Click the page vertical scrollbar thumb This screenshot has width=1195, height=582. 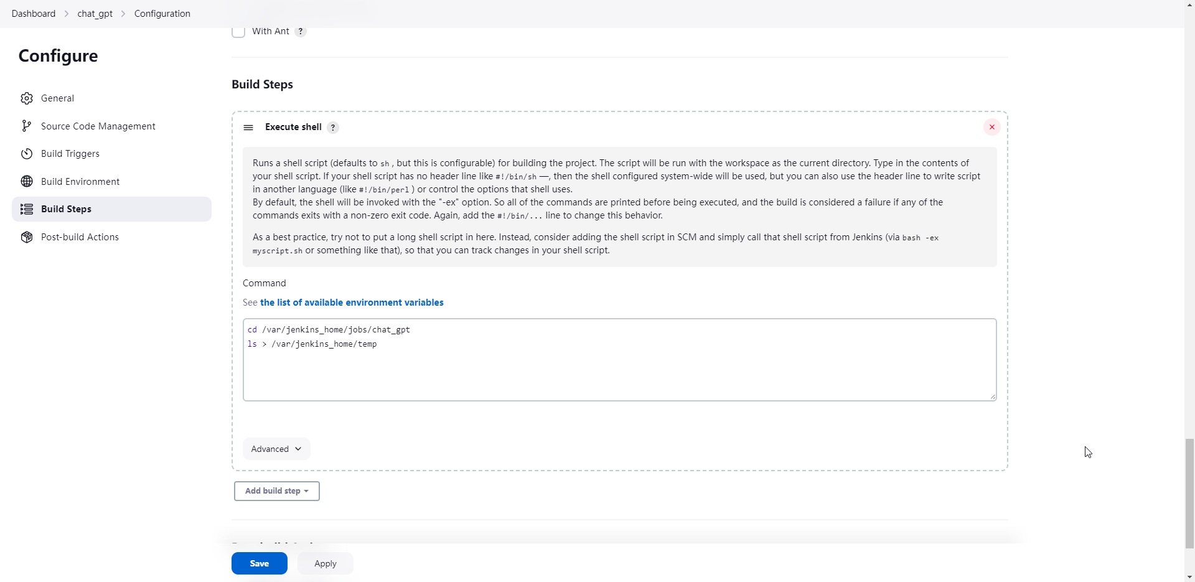1189,493
